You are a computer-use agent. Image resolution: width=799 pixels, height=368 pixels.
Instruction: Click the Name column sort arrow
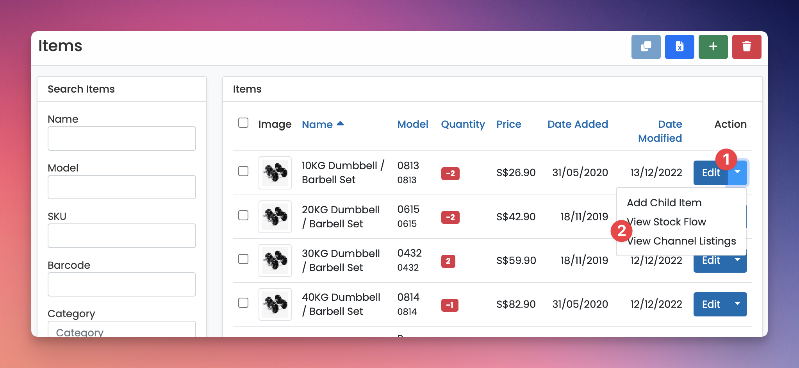click(x=340, y=124)
